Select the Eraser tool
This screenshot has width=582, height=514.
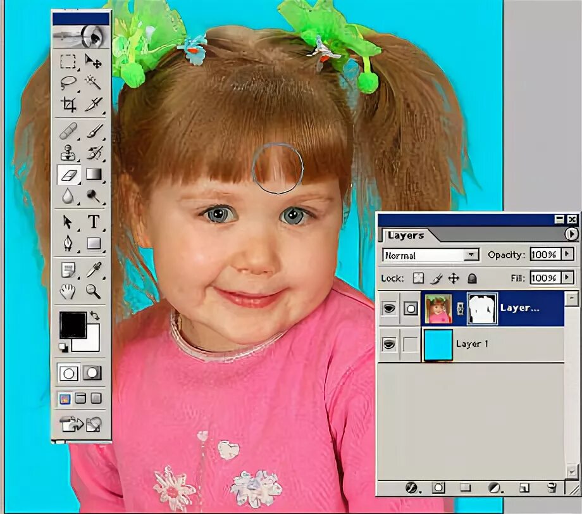(69, 175)
